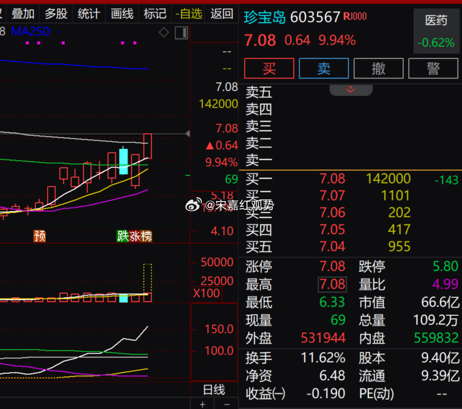Remove stock from watchlist via -自选
The height and width of the screenshot is (409, 462).
point(189,14)
